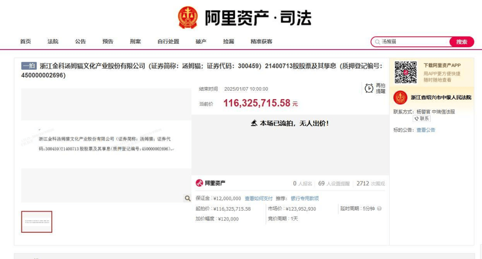Click the 延时周期 5分钟 text
Image resolution: width=482 pixels, height=259 pixels.
click(x=357, y=209)
